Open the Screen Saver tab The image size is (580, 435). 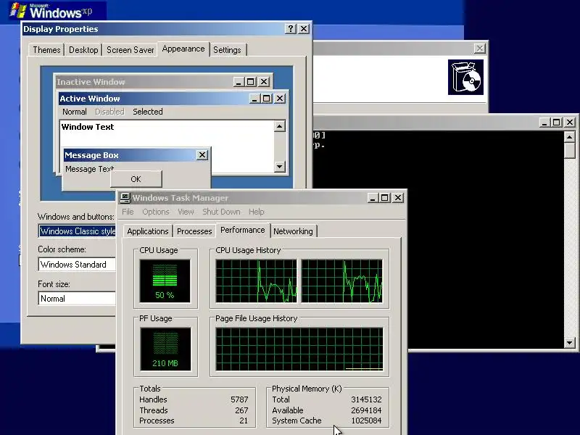tap(130, 50)
